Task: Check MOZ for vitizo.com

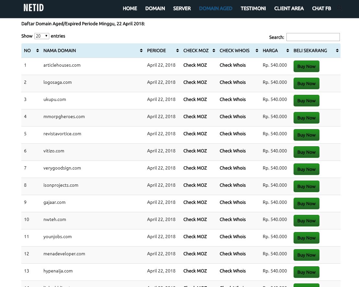Action: point(195,151)
